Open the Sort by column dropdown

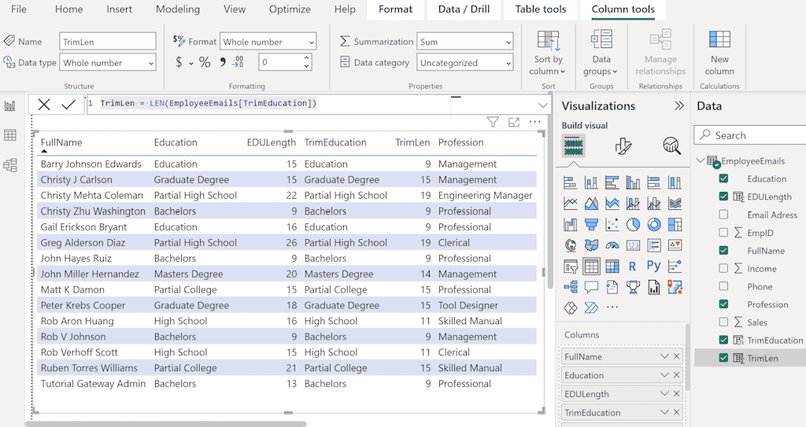coord(548,53)
